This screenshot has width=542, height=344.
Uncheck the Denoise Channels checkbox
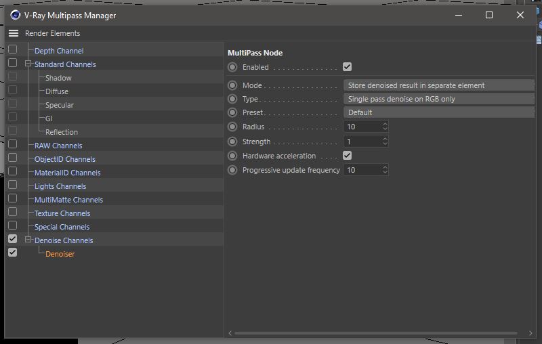click(12, 239)
